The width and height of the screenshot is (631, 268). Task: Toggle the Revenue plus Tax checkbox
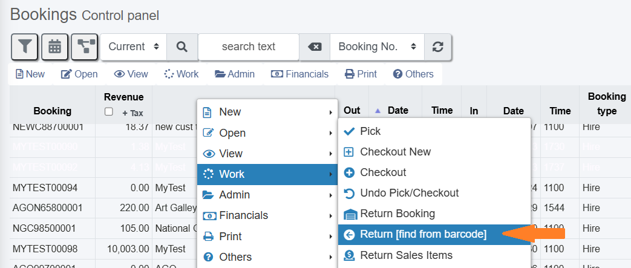109,112
